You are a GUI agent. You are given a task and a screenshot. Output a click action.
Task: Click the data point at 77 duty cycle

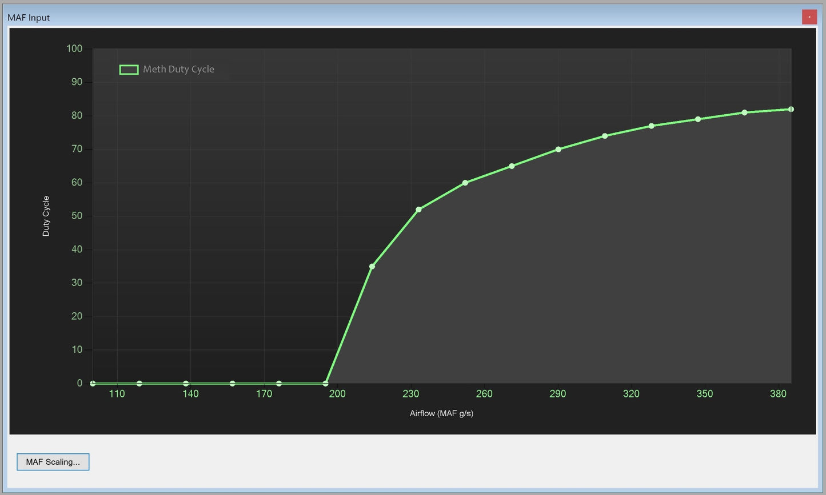(x=651, y=126)
